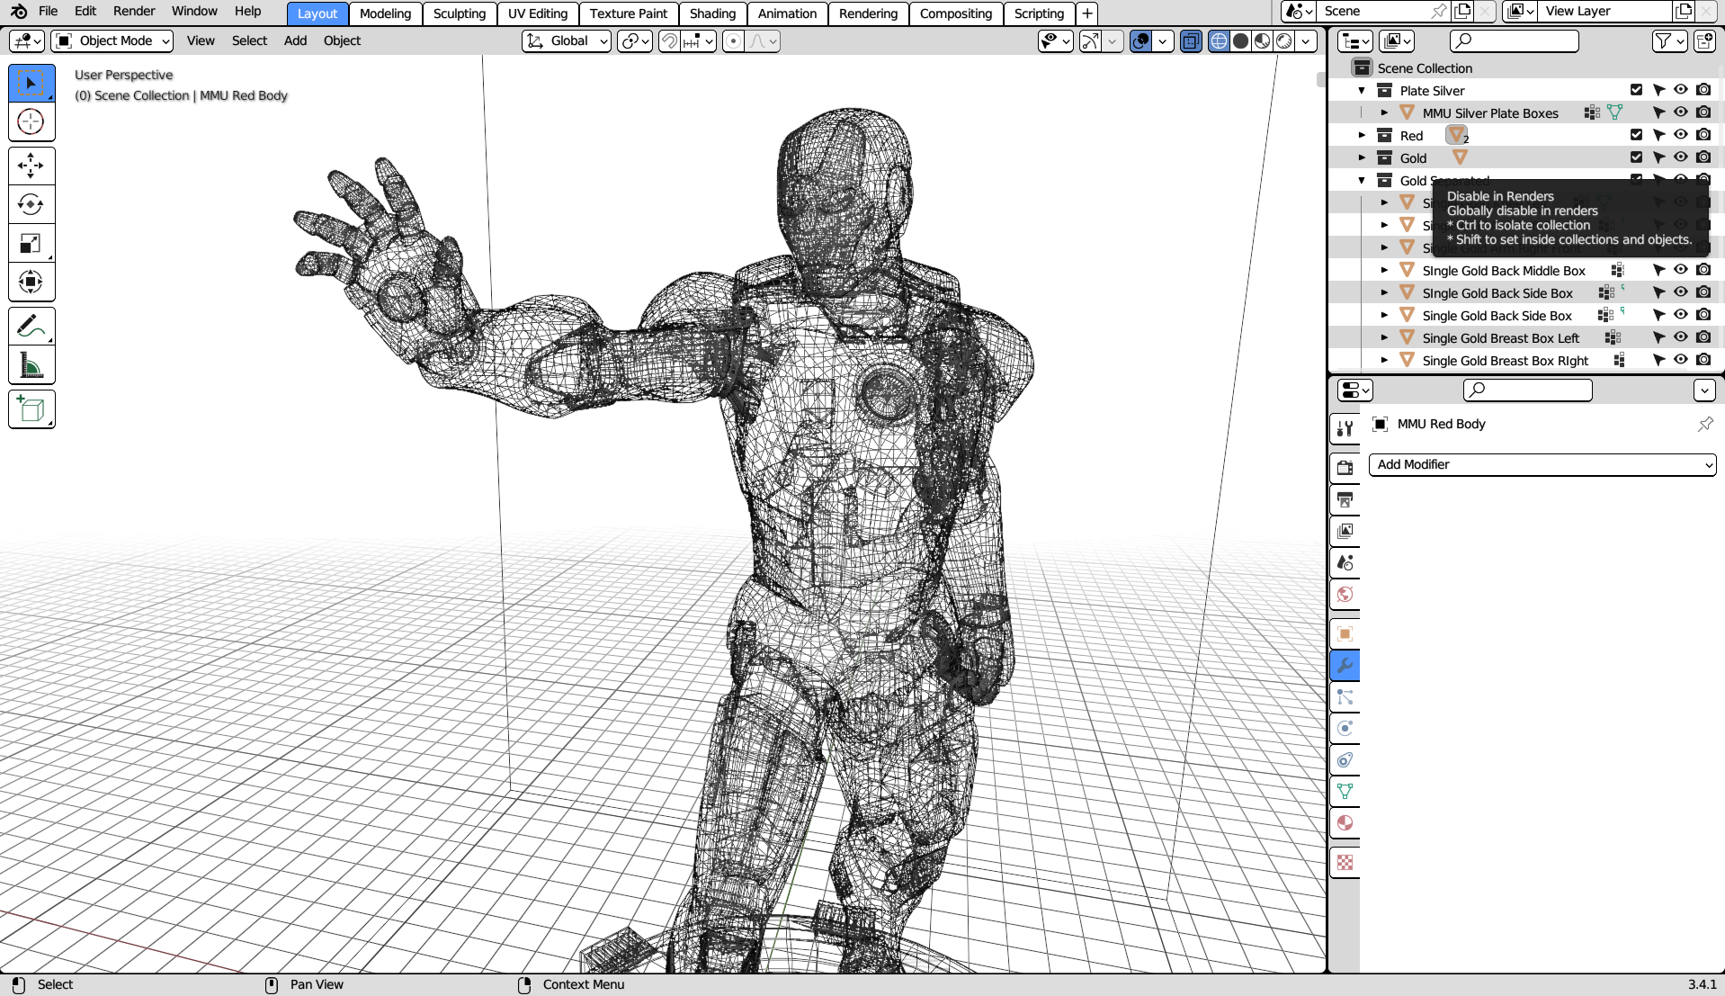The image size is (1725, 996).
Task: Select the Select Box tool
Action: 31,83
